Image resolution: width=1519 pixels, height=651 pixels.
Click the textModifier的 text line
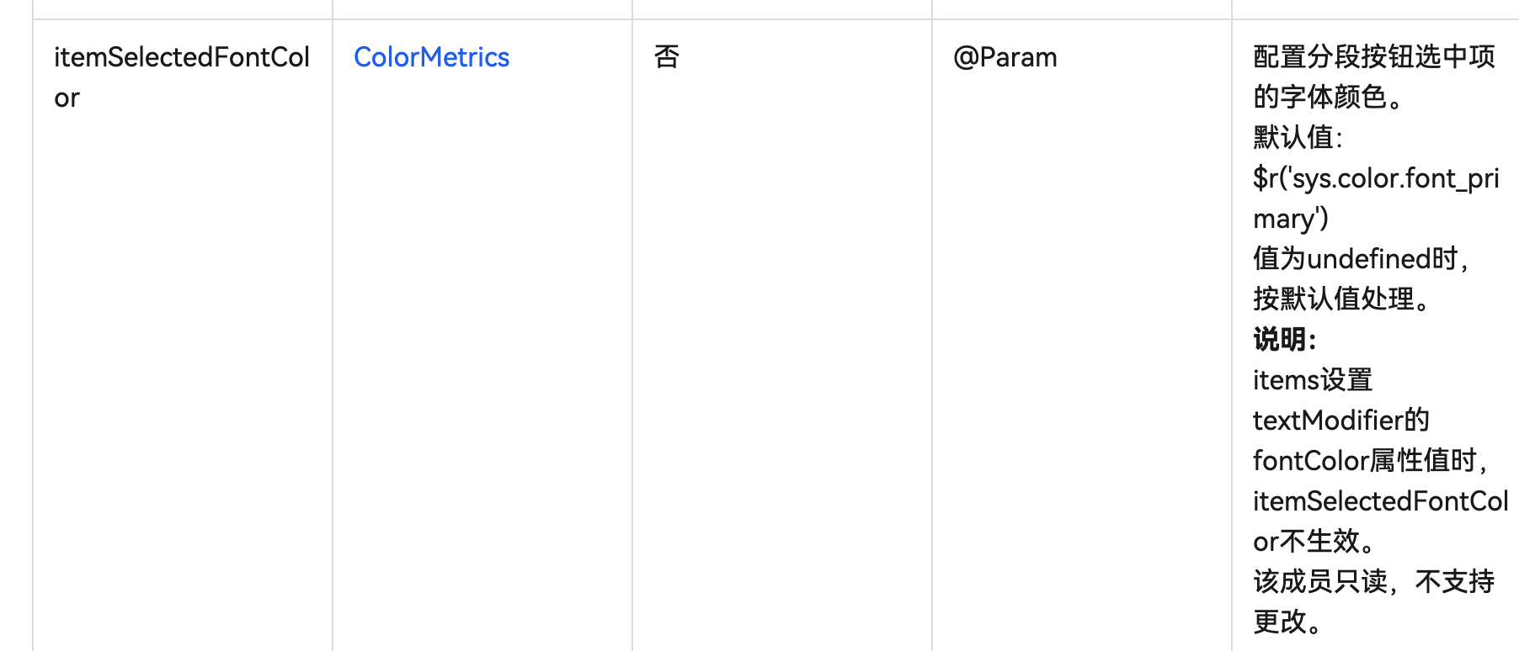pos(1340,421)
